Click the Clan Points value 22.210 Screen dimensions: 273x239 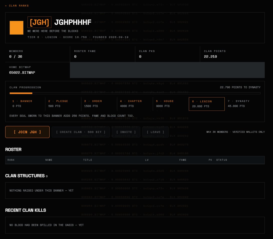coord(210,56)
